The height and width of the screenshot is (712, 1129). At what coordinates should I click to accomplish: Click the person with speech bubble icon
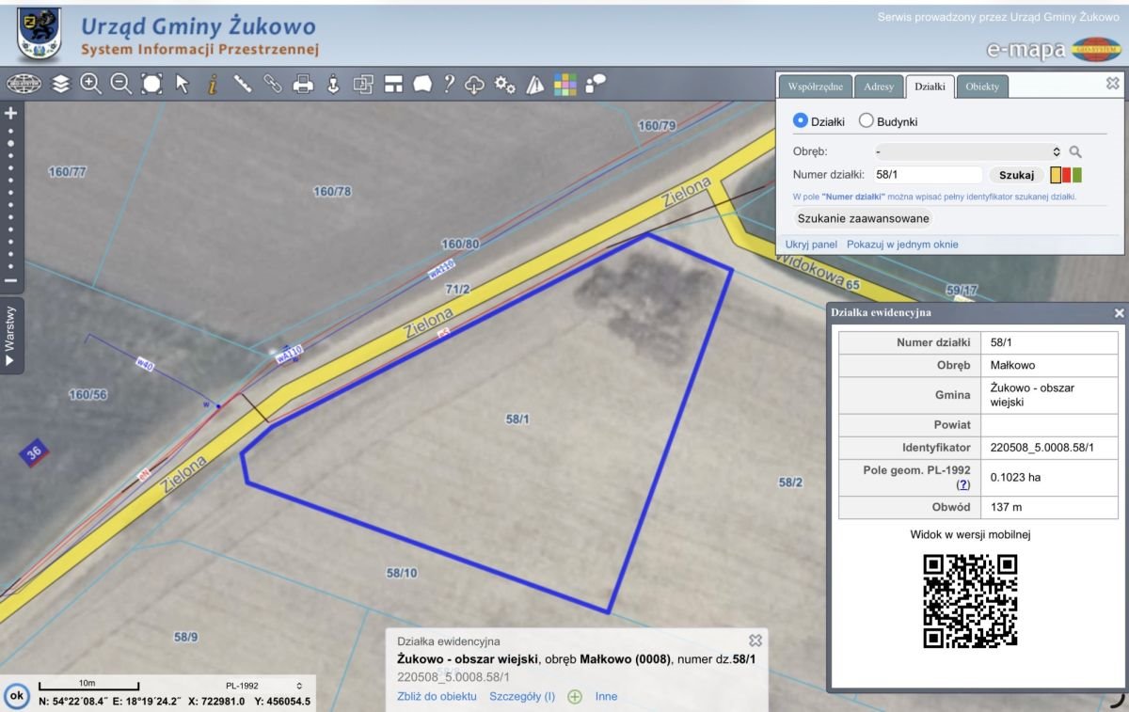[x=595, y=84]
